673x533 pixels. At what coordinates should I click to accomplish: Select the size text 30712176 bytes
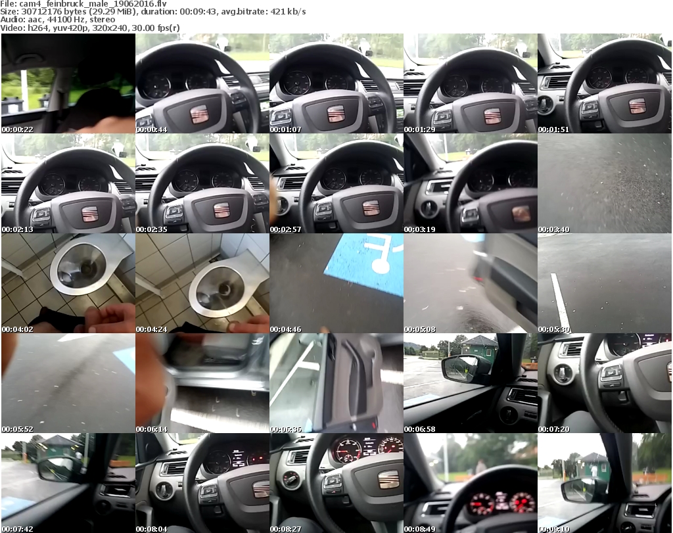54,12
